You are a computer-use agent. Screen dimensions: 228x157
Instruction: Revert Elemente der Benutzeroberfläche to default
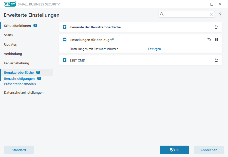216,27
